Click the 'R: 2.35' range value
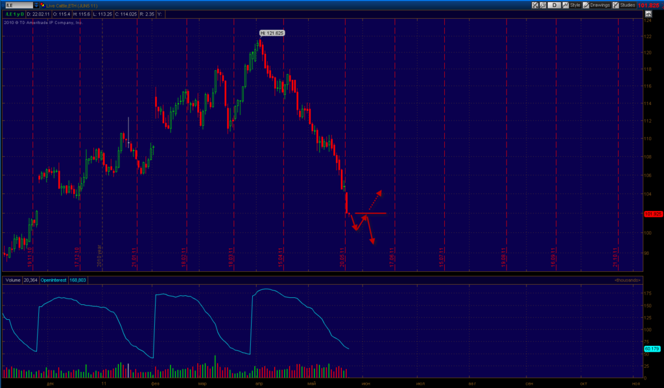 pyautogui.click(x=147, y=14)
